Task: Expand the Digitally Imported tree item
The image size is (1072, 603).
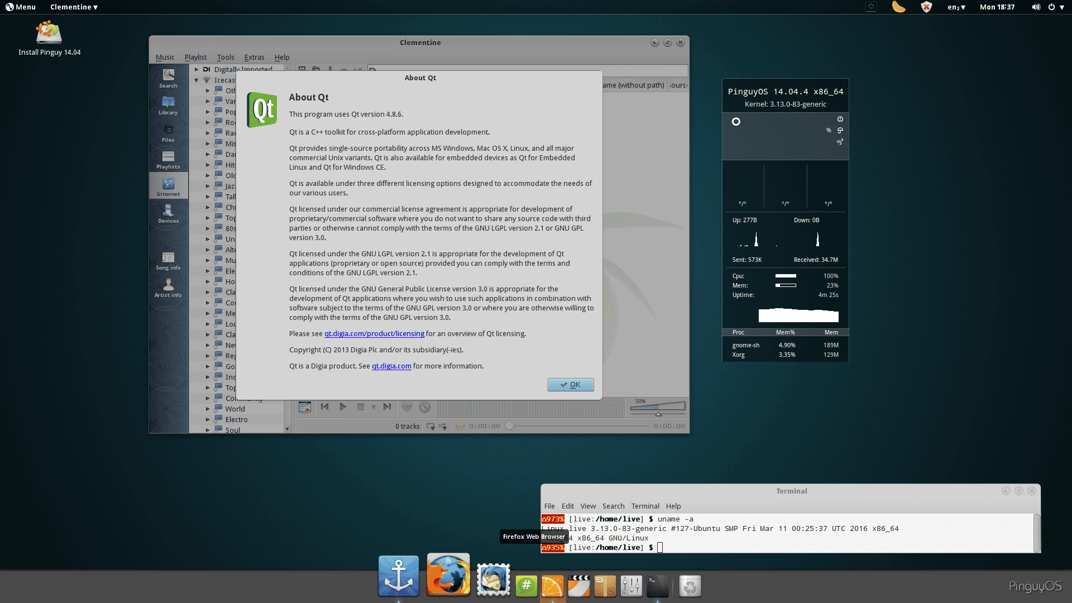Action: click(197, 69)
